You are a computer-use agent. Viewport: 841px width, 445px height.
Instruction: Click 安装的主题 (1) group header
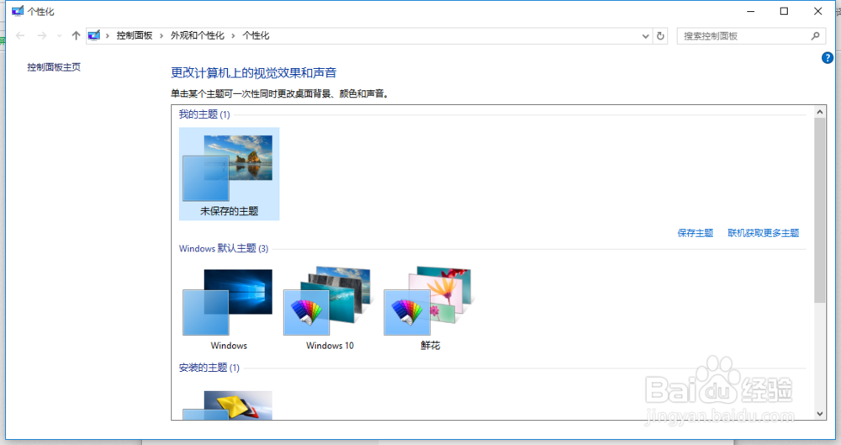[209, 368]
